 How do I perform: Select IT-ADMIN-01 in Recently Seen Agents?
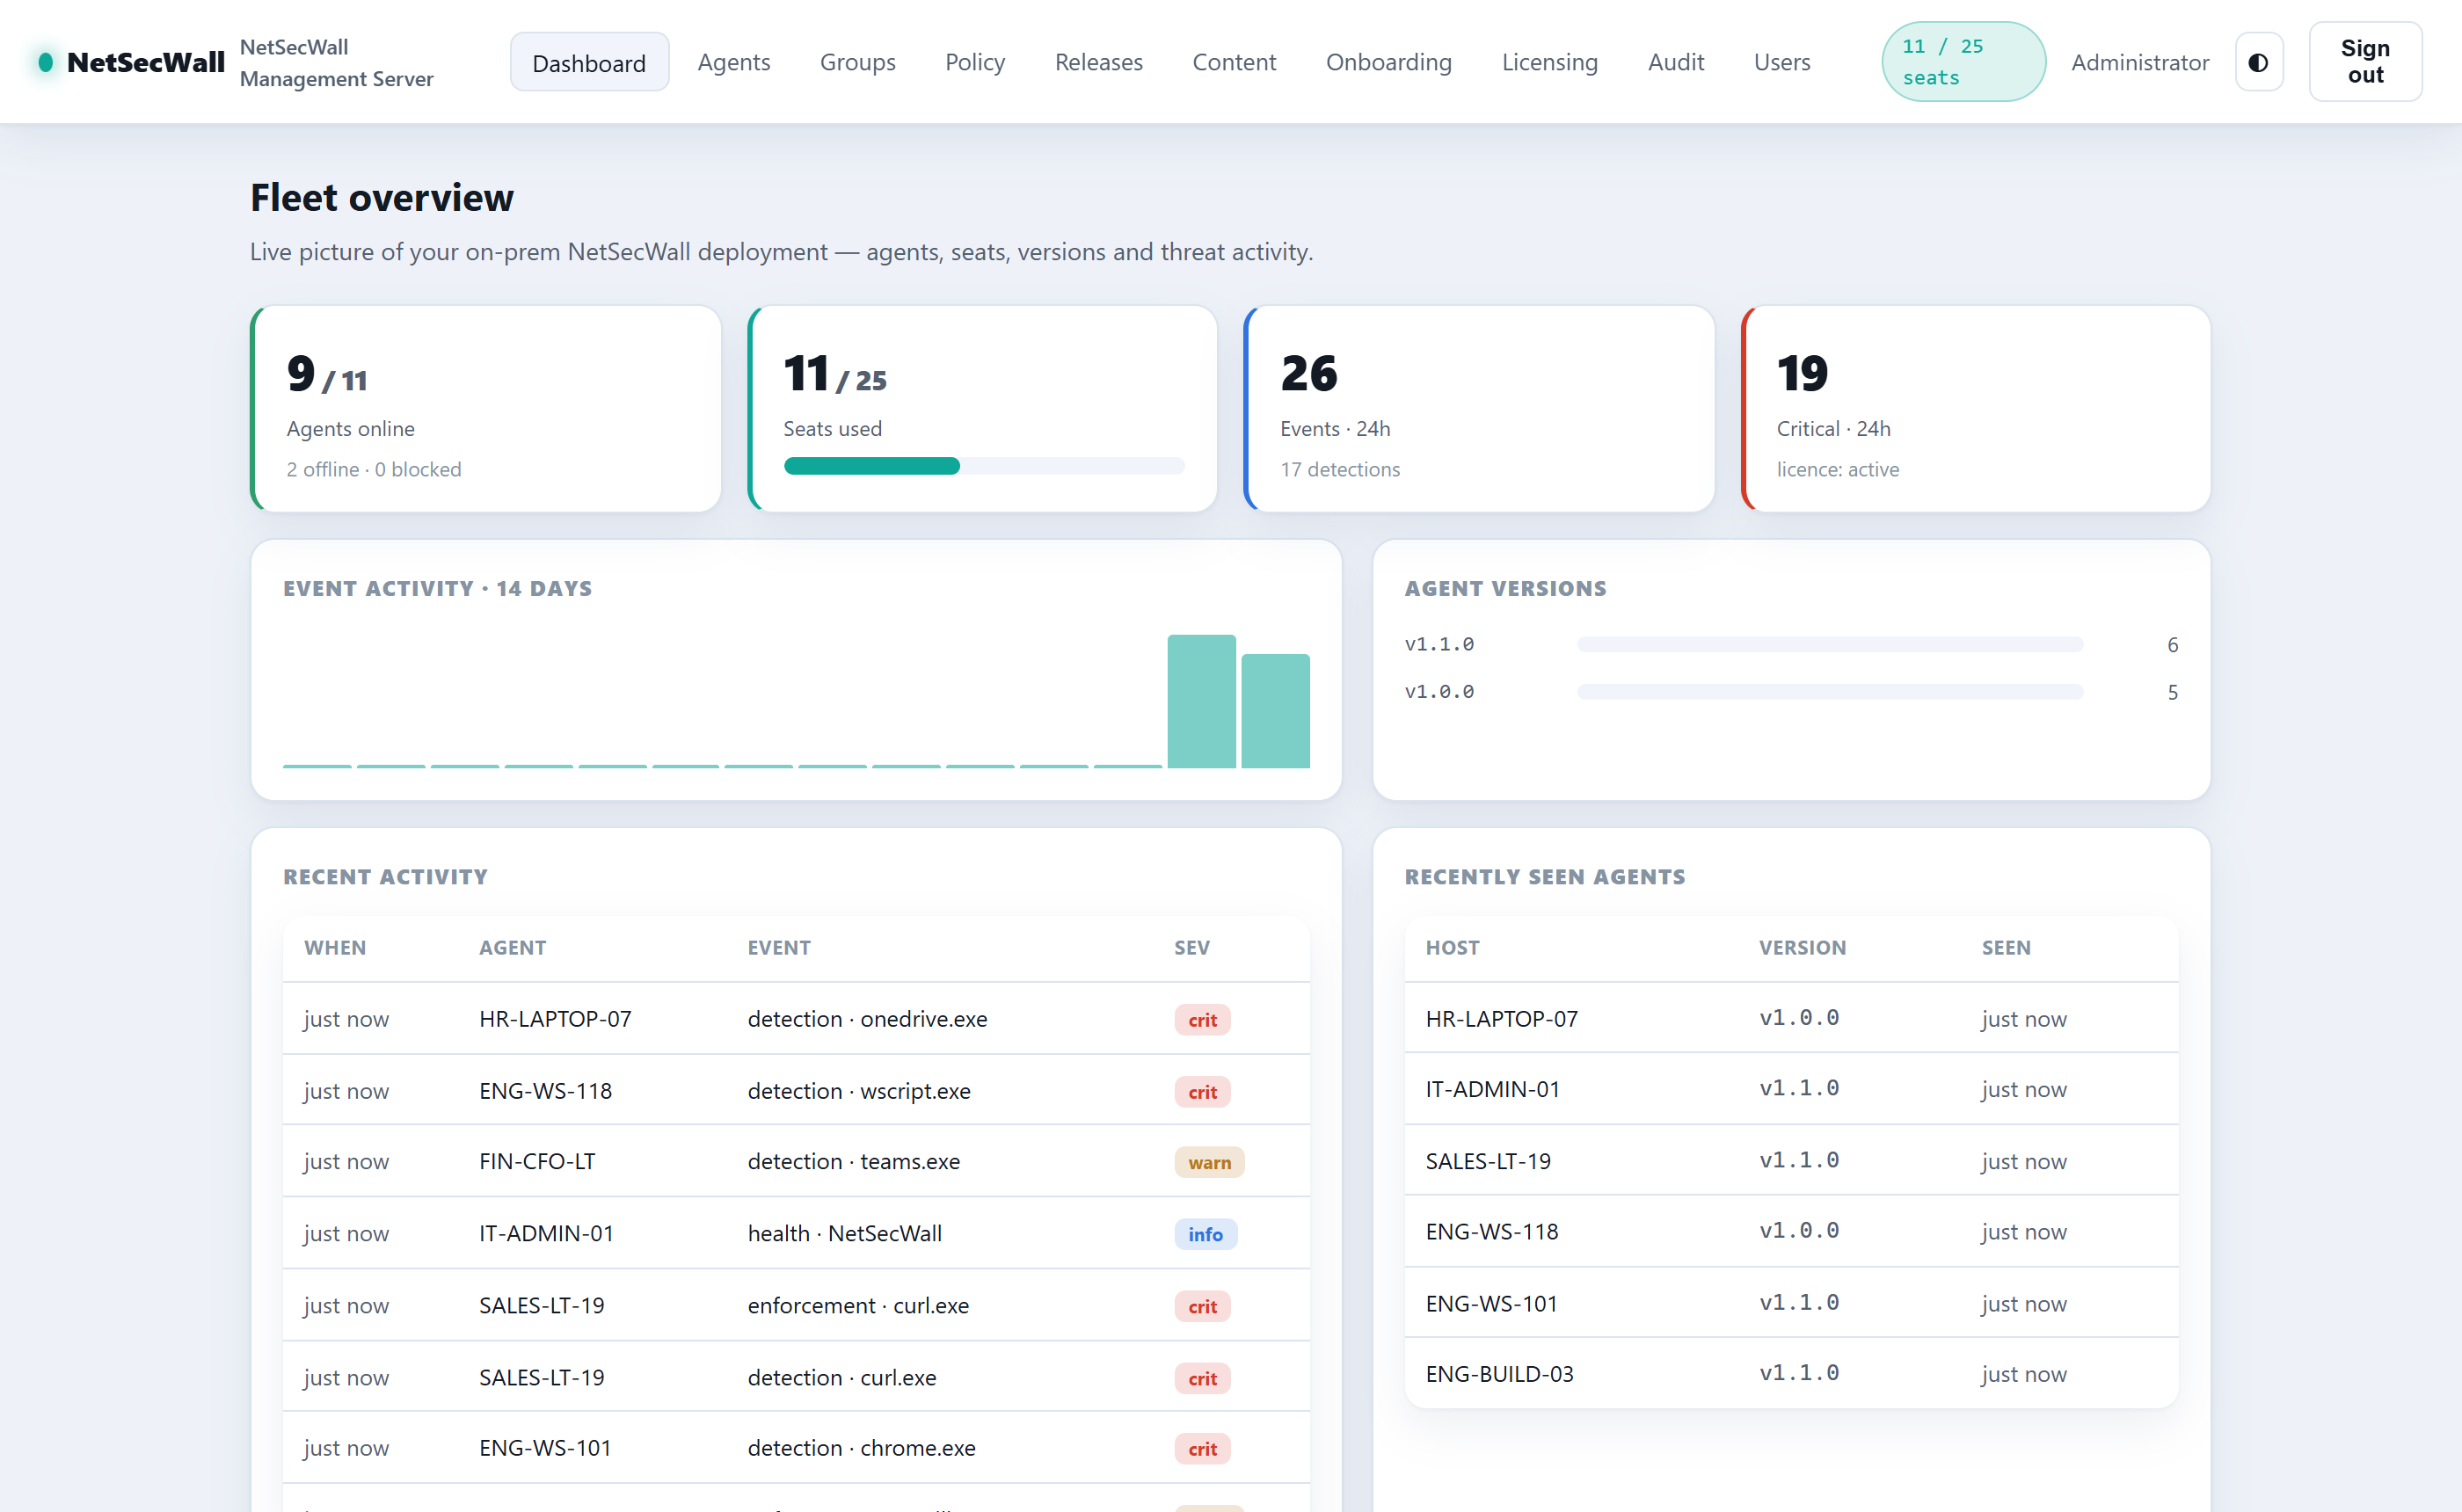click(1493, 1089)
